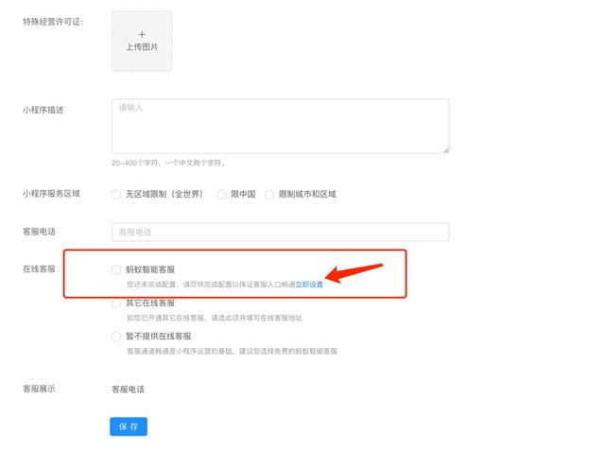This screenshot has height=450, width=605.
Task: Choose 其它在线客服 radio option
Action: [116, 303]
